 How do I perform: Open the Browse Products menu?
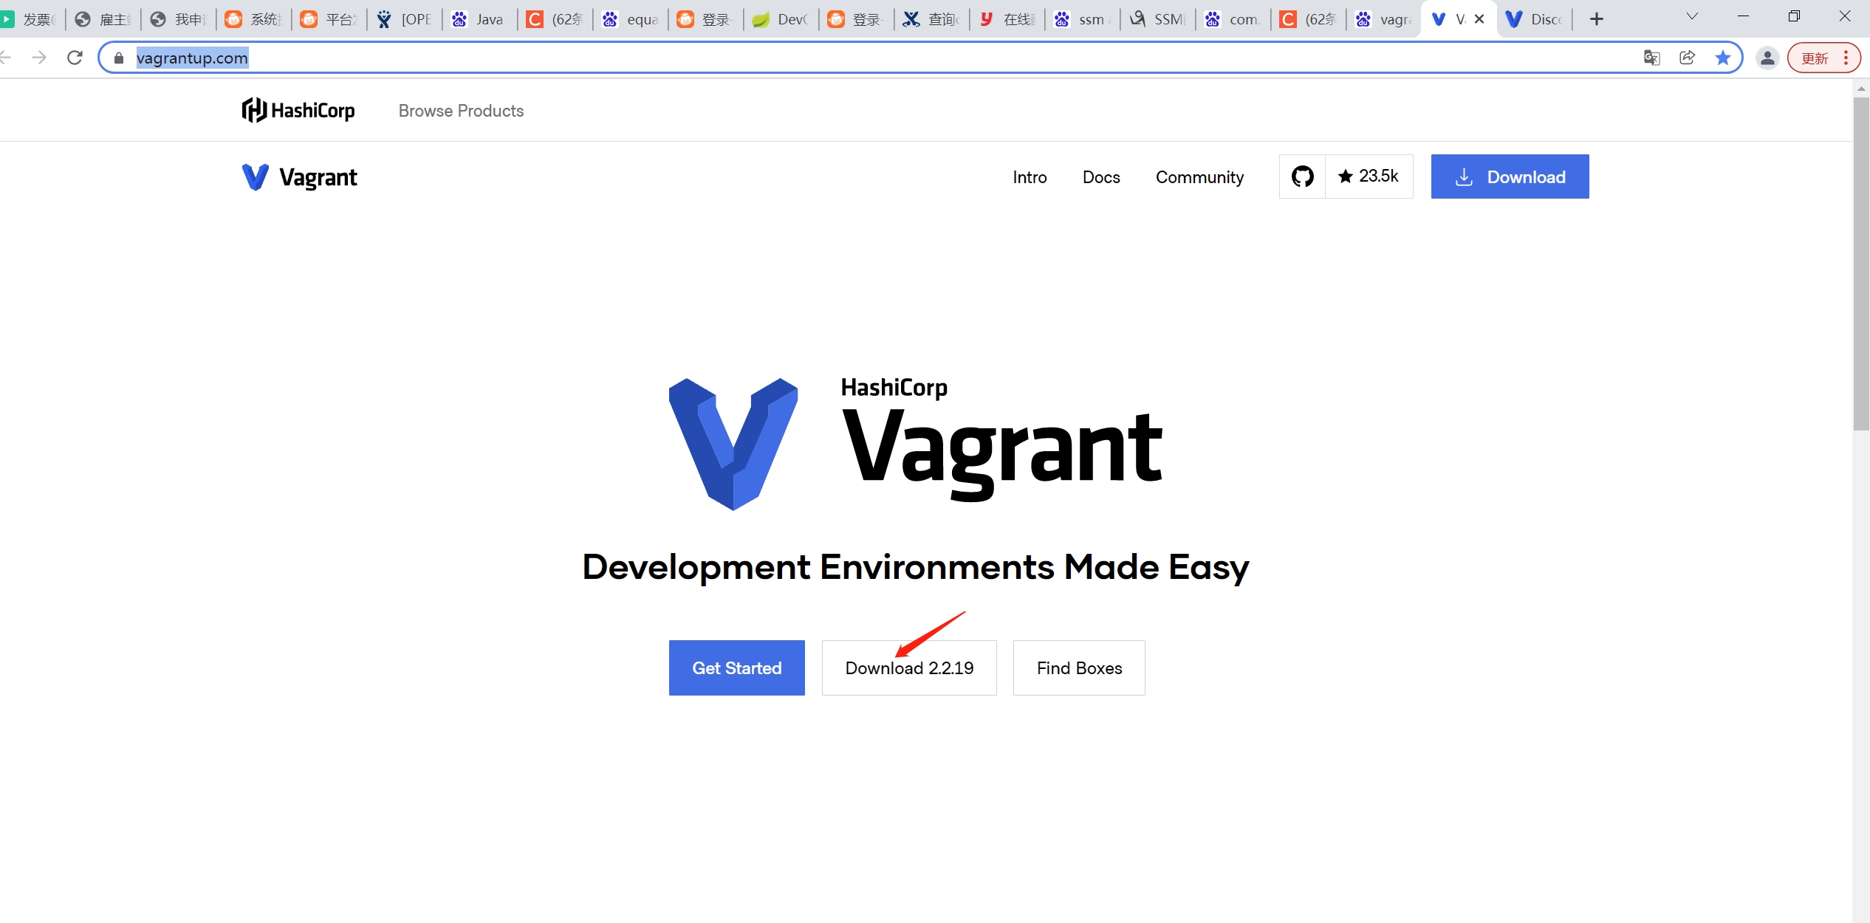(x=461, y=111)
